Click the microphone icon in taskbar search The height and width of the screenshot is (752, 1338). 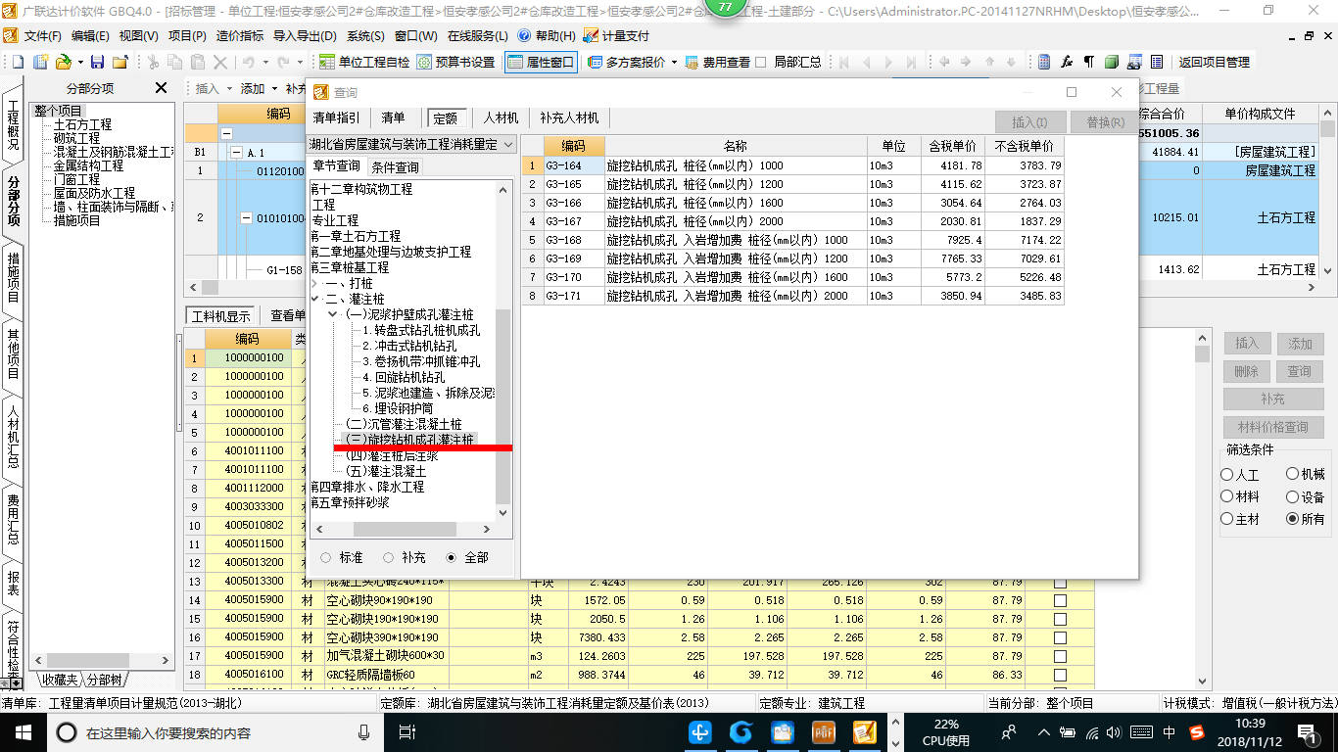point(364,732)
